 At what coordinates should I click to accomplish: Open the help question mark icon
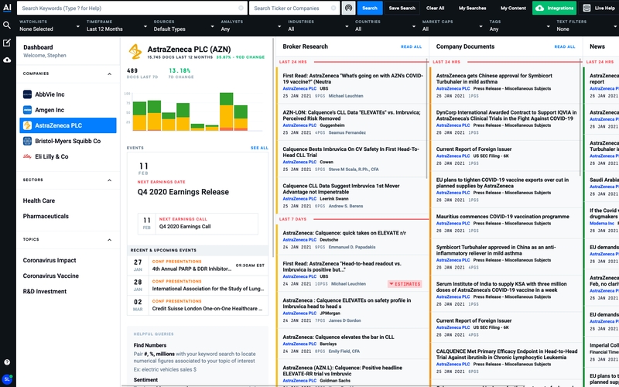[7, 362]
